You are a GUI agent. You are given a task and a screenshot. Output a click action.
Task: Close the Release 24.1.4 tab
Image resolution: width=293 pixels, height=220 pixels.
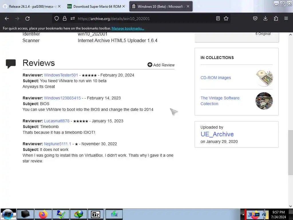point(59,6)
